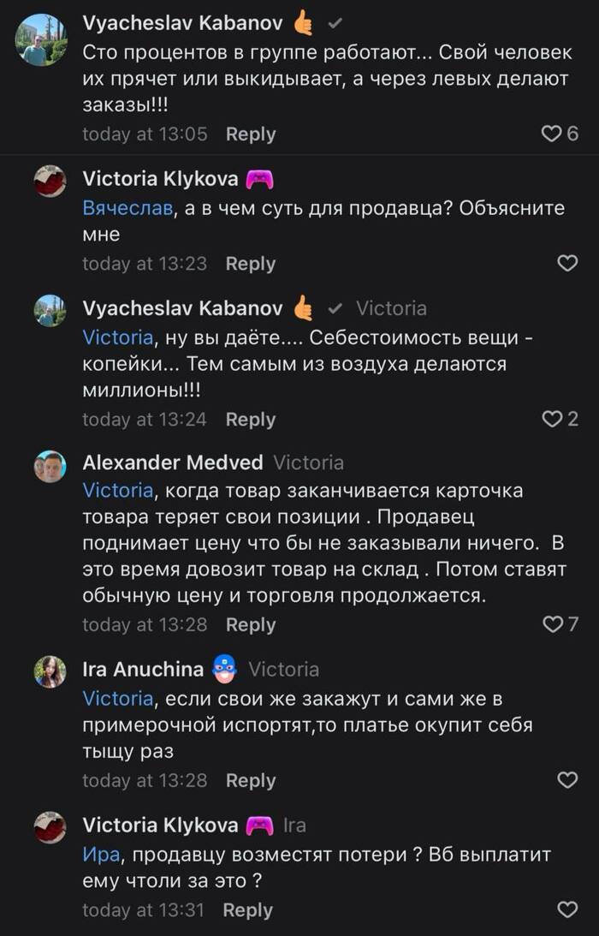The height and width of the screenshot is (936, 599).
Task: Click the gamepad emoji next to Victoria Klykova
Action: point(260,179)
